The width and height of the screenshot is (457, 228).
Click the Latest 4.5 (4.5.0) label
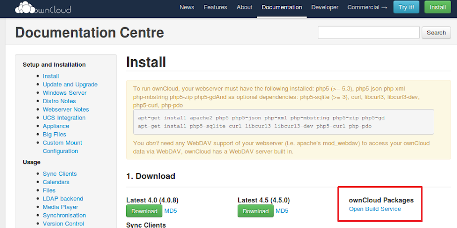(x=264, y=200)
